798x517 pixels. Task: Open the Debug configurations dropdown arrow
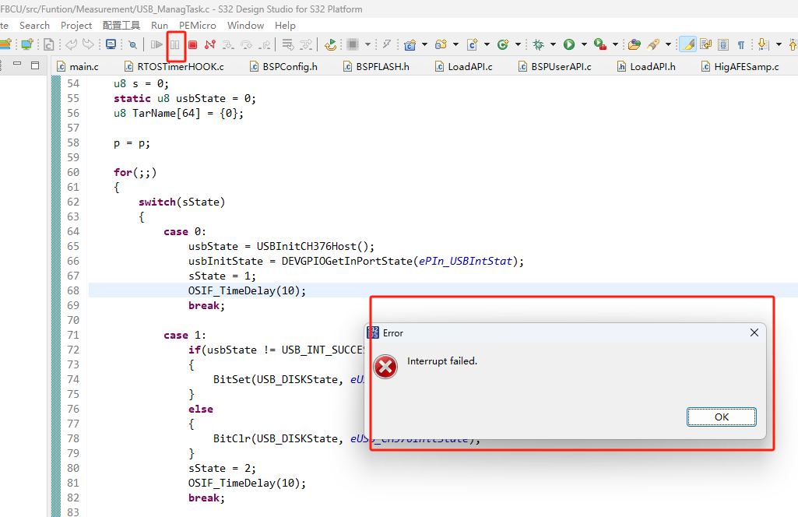[551, 44]
